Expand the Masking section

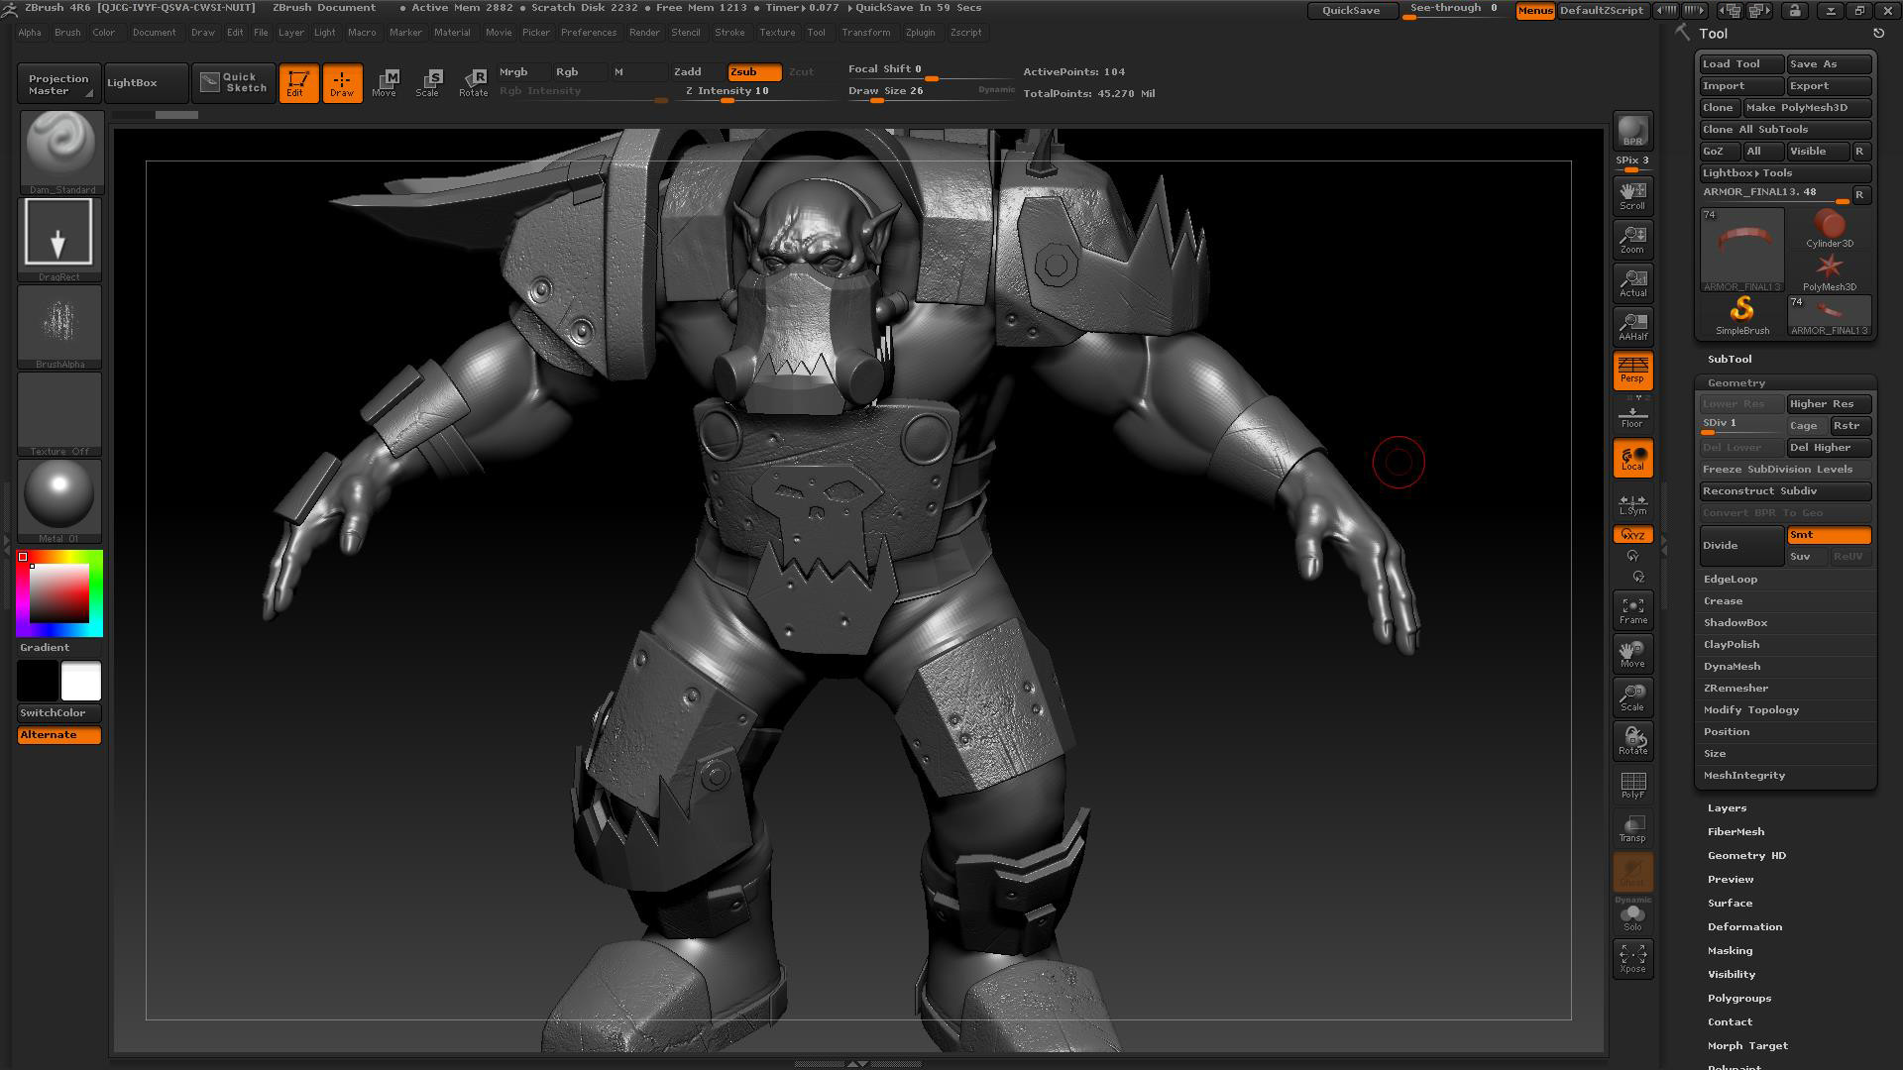pyautogui.click(x=1730, y=951)
